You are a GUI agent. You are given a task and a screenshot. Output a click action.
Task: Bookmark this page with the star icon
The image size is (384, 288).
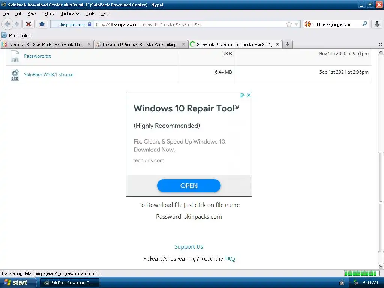(x=289, y=24)
